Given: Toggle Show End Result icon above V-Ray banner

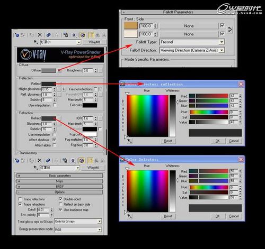Looking at the screenshot, I should [x=91, y=35].
